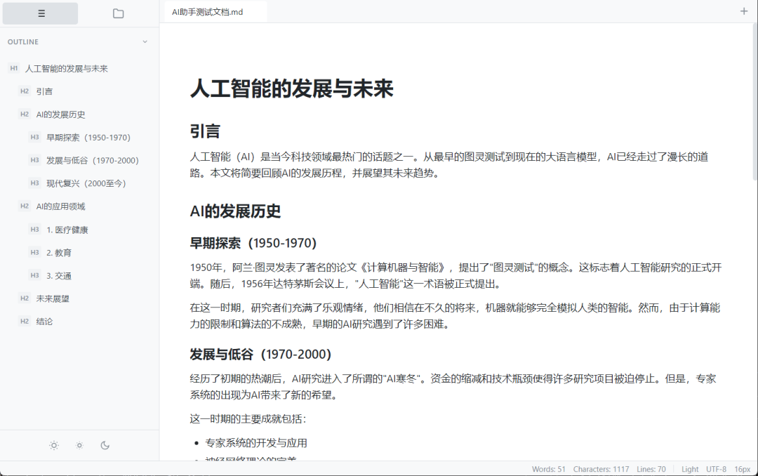Click the UTF-8 encoding status entry
Screen dimensions: 758x476
[x=716, y=469]
